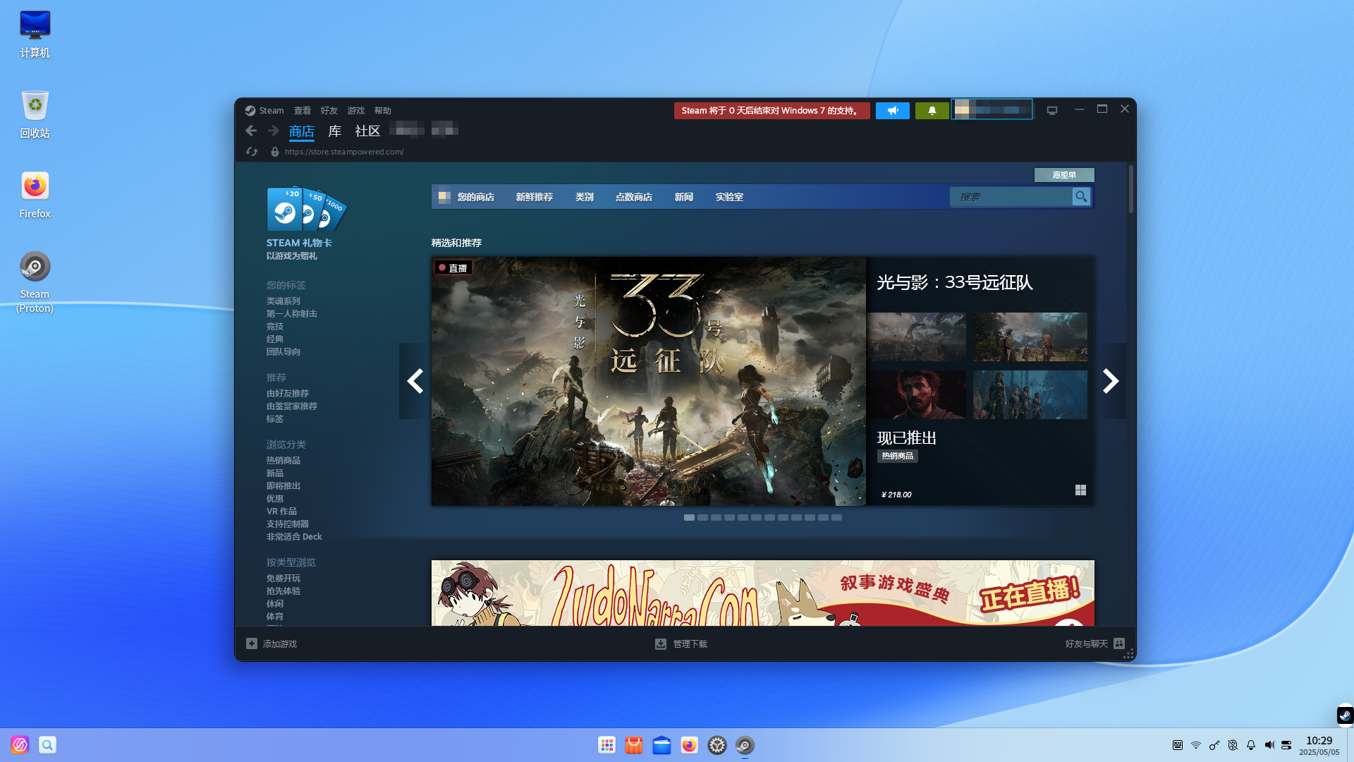Expand the 新鲜推荐 menu
The image size is (1354, 762).
coord(534,197)
